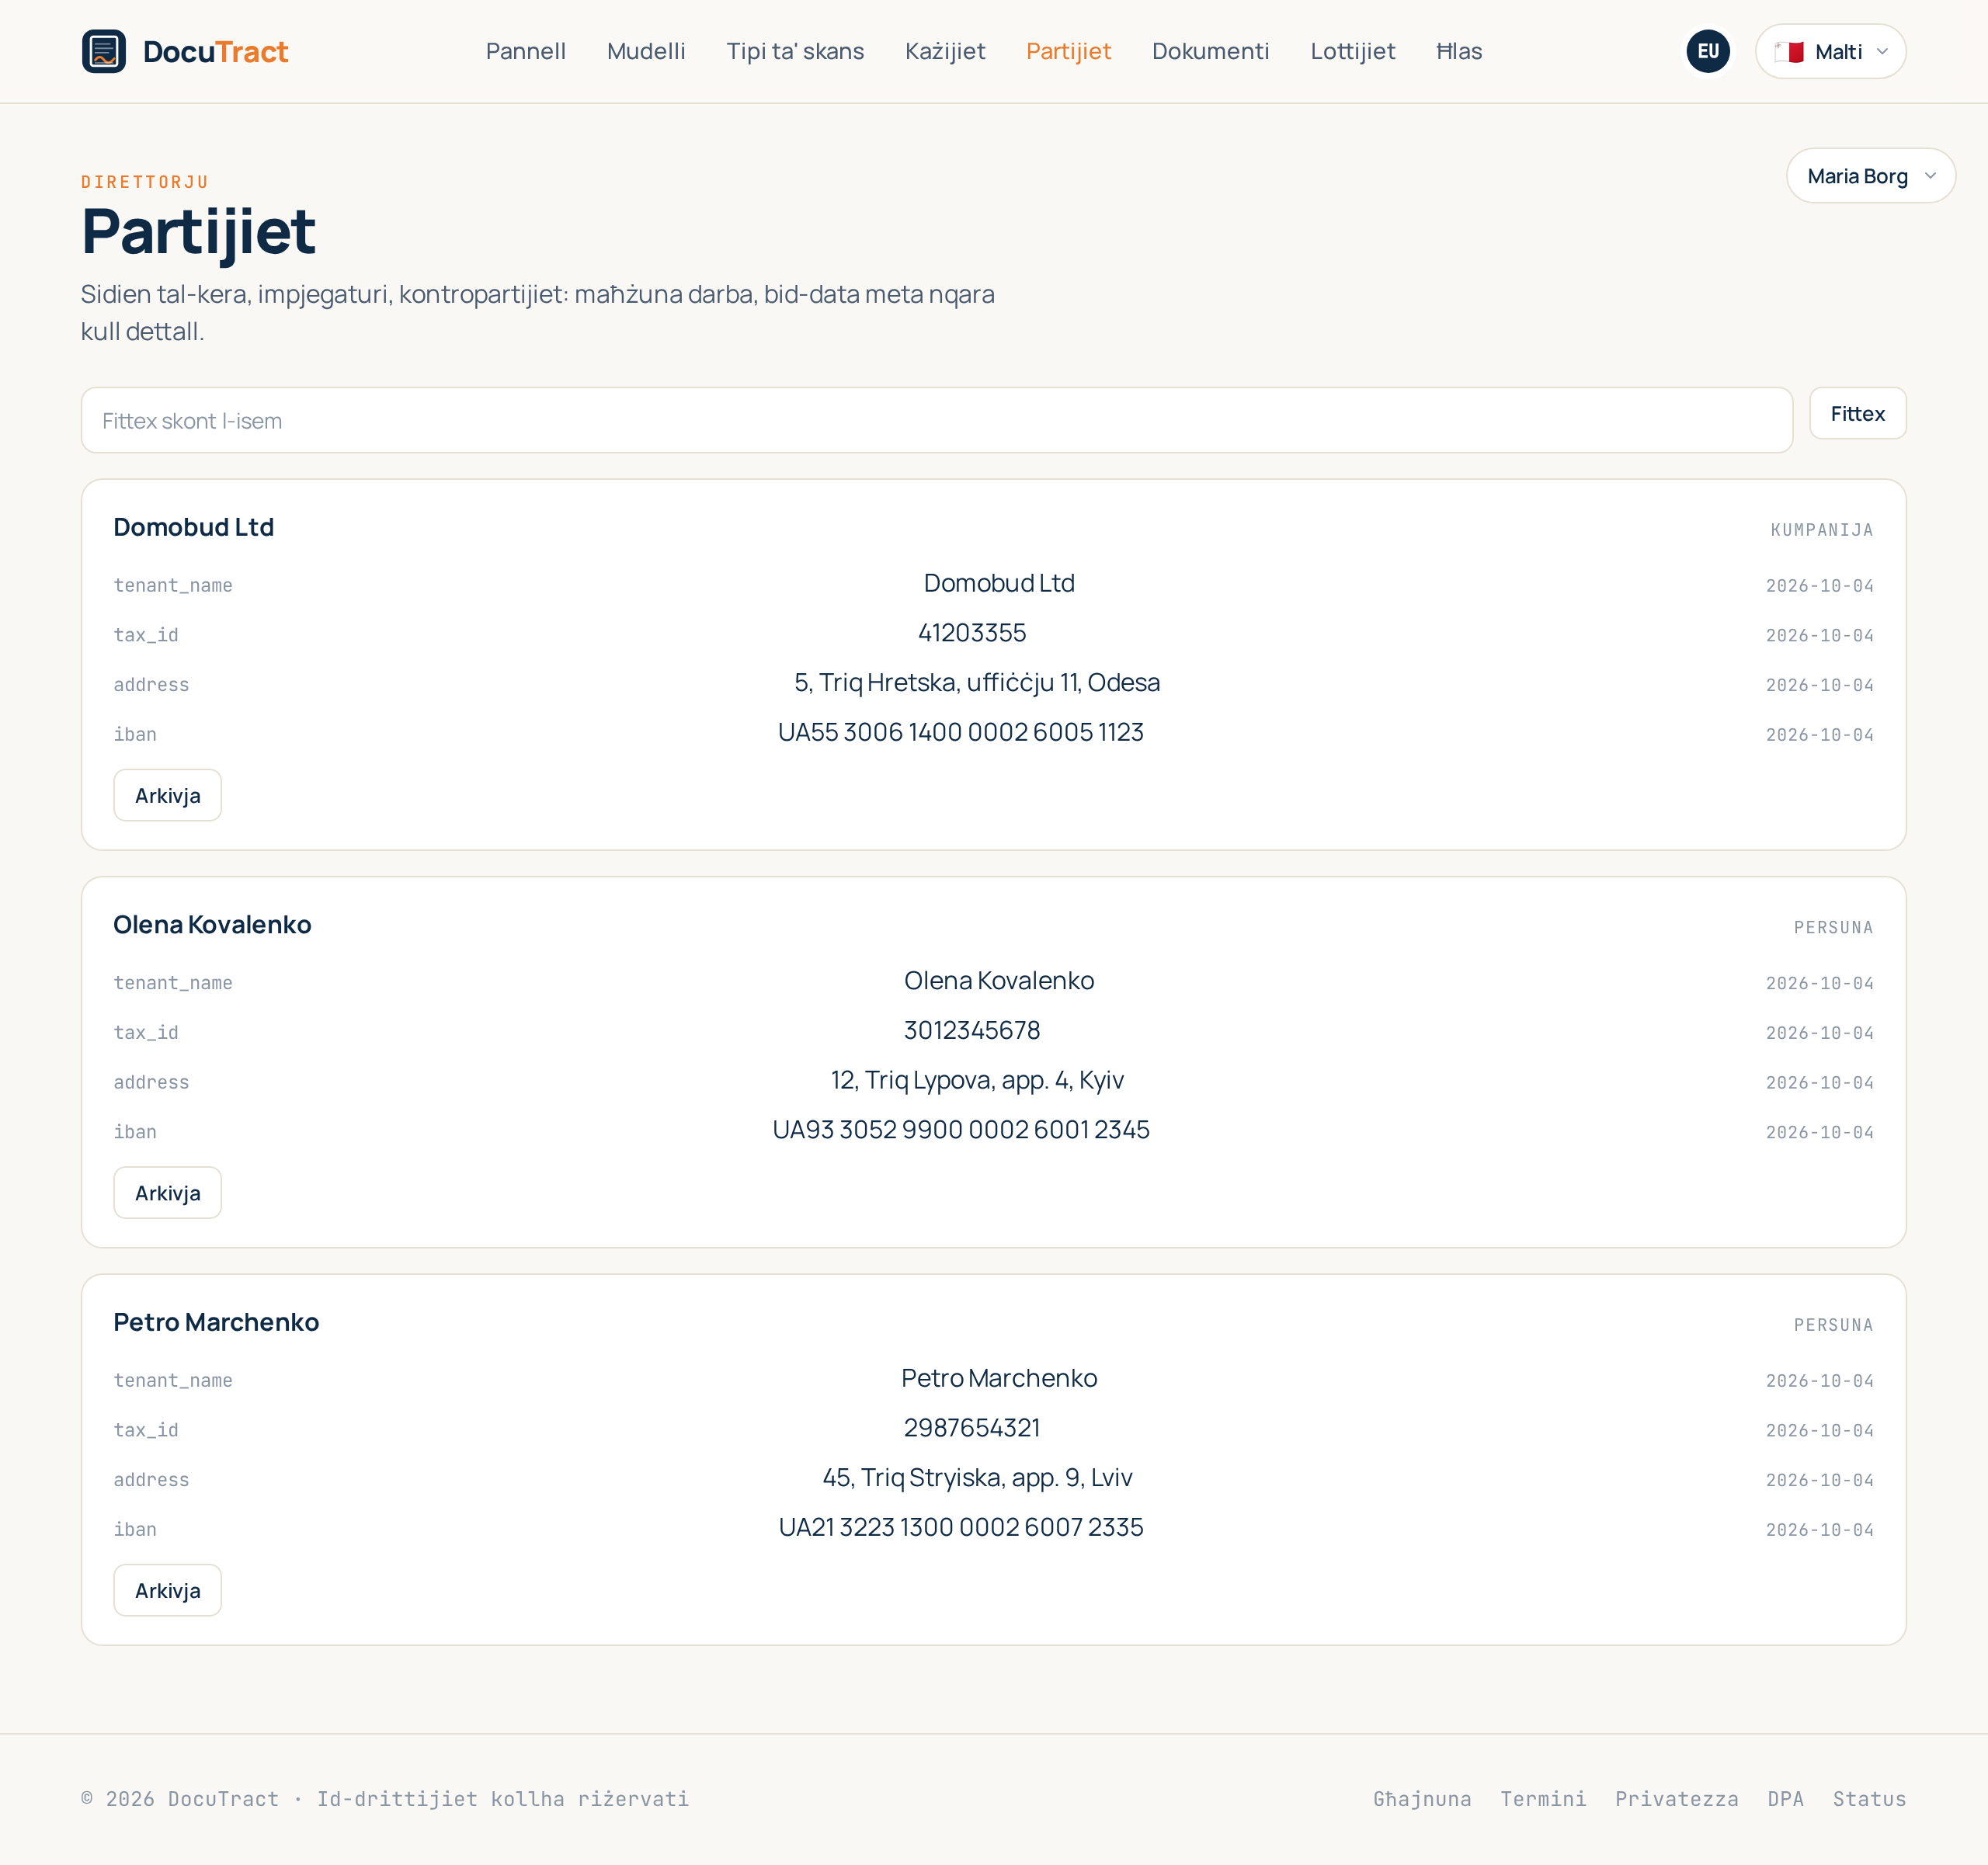Switch to the Dokumenti page
The height and width of the screenshot is (1865, 1988).
(1210, 51)
